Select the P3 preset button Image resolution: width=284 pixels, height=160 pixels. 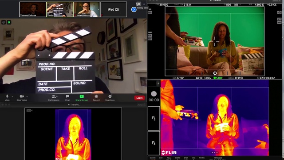154,118
